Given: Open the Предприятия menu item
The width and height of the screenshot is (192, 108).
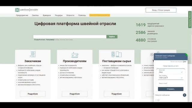Looking at the screenshot, I should tap(22, 15).
